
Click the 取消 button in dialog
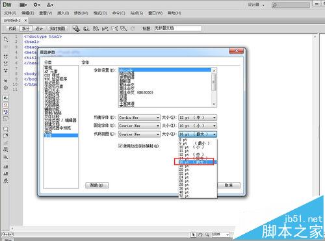click(229, 185)
